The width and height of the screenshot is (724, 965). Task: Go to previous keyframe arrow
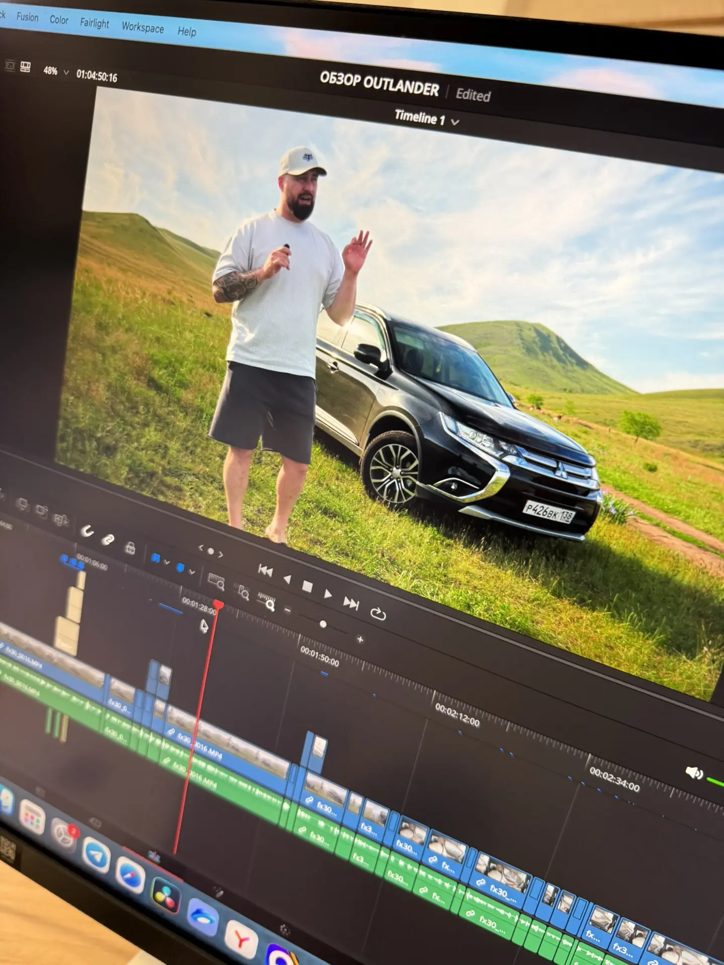coord(201,547)
